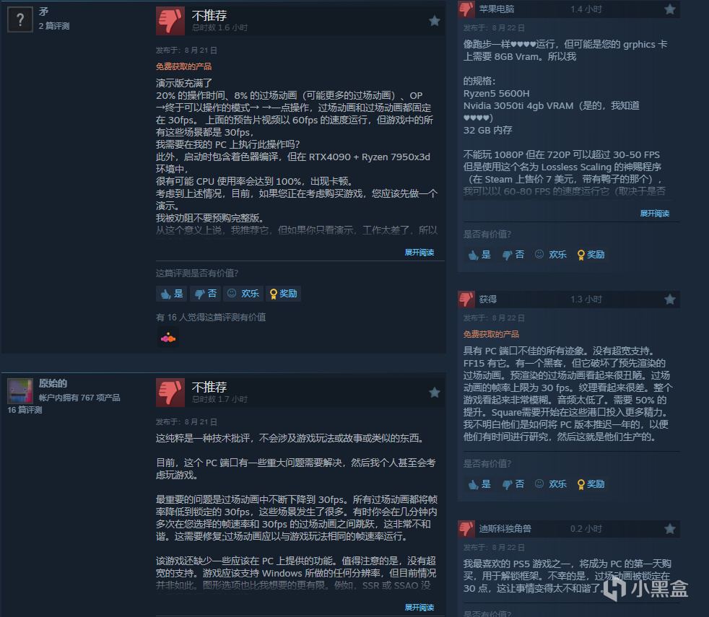Click the award badge icon under 矛's review
The height and width of the screenshot is (617, 709).
(x=168, y=338)
